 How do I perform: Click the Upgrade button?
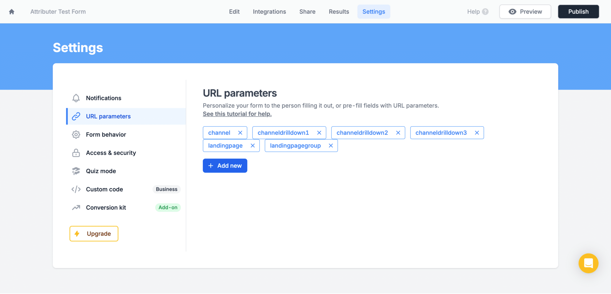click(x=94, y=234)
